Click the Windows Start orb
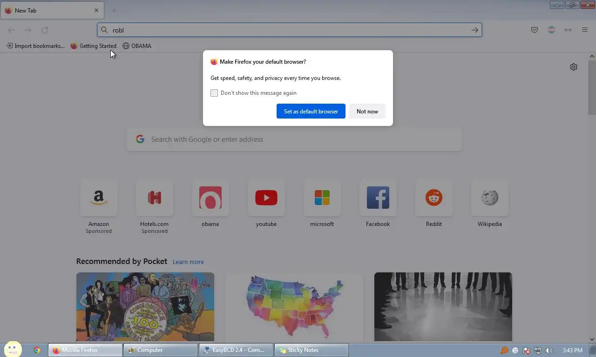 13,350
